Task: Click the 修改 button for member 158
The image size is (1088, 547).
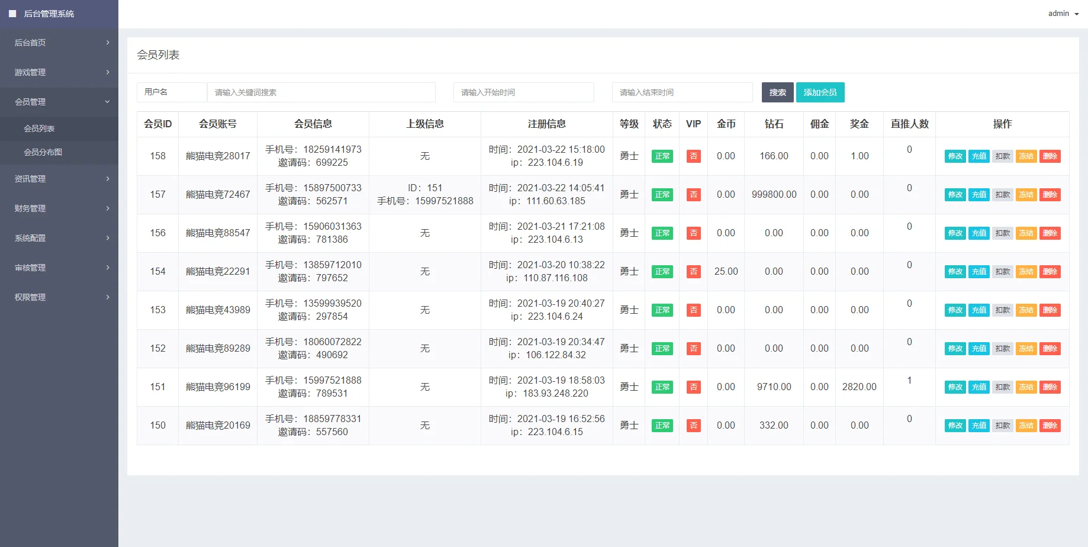Action: (954, 156)
